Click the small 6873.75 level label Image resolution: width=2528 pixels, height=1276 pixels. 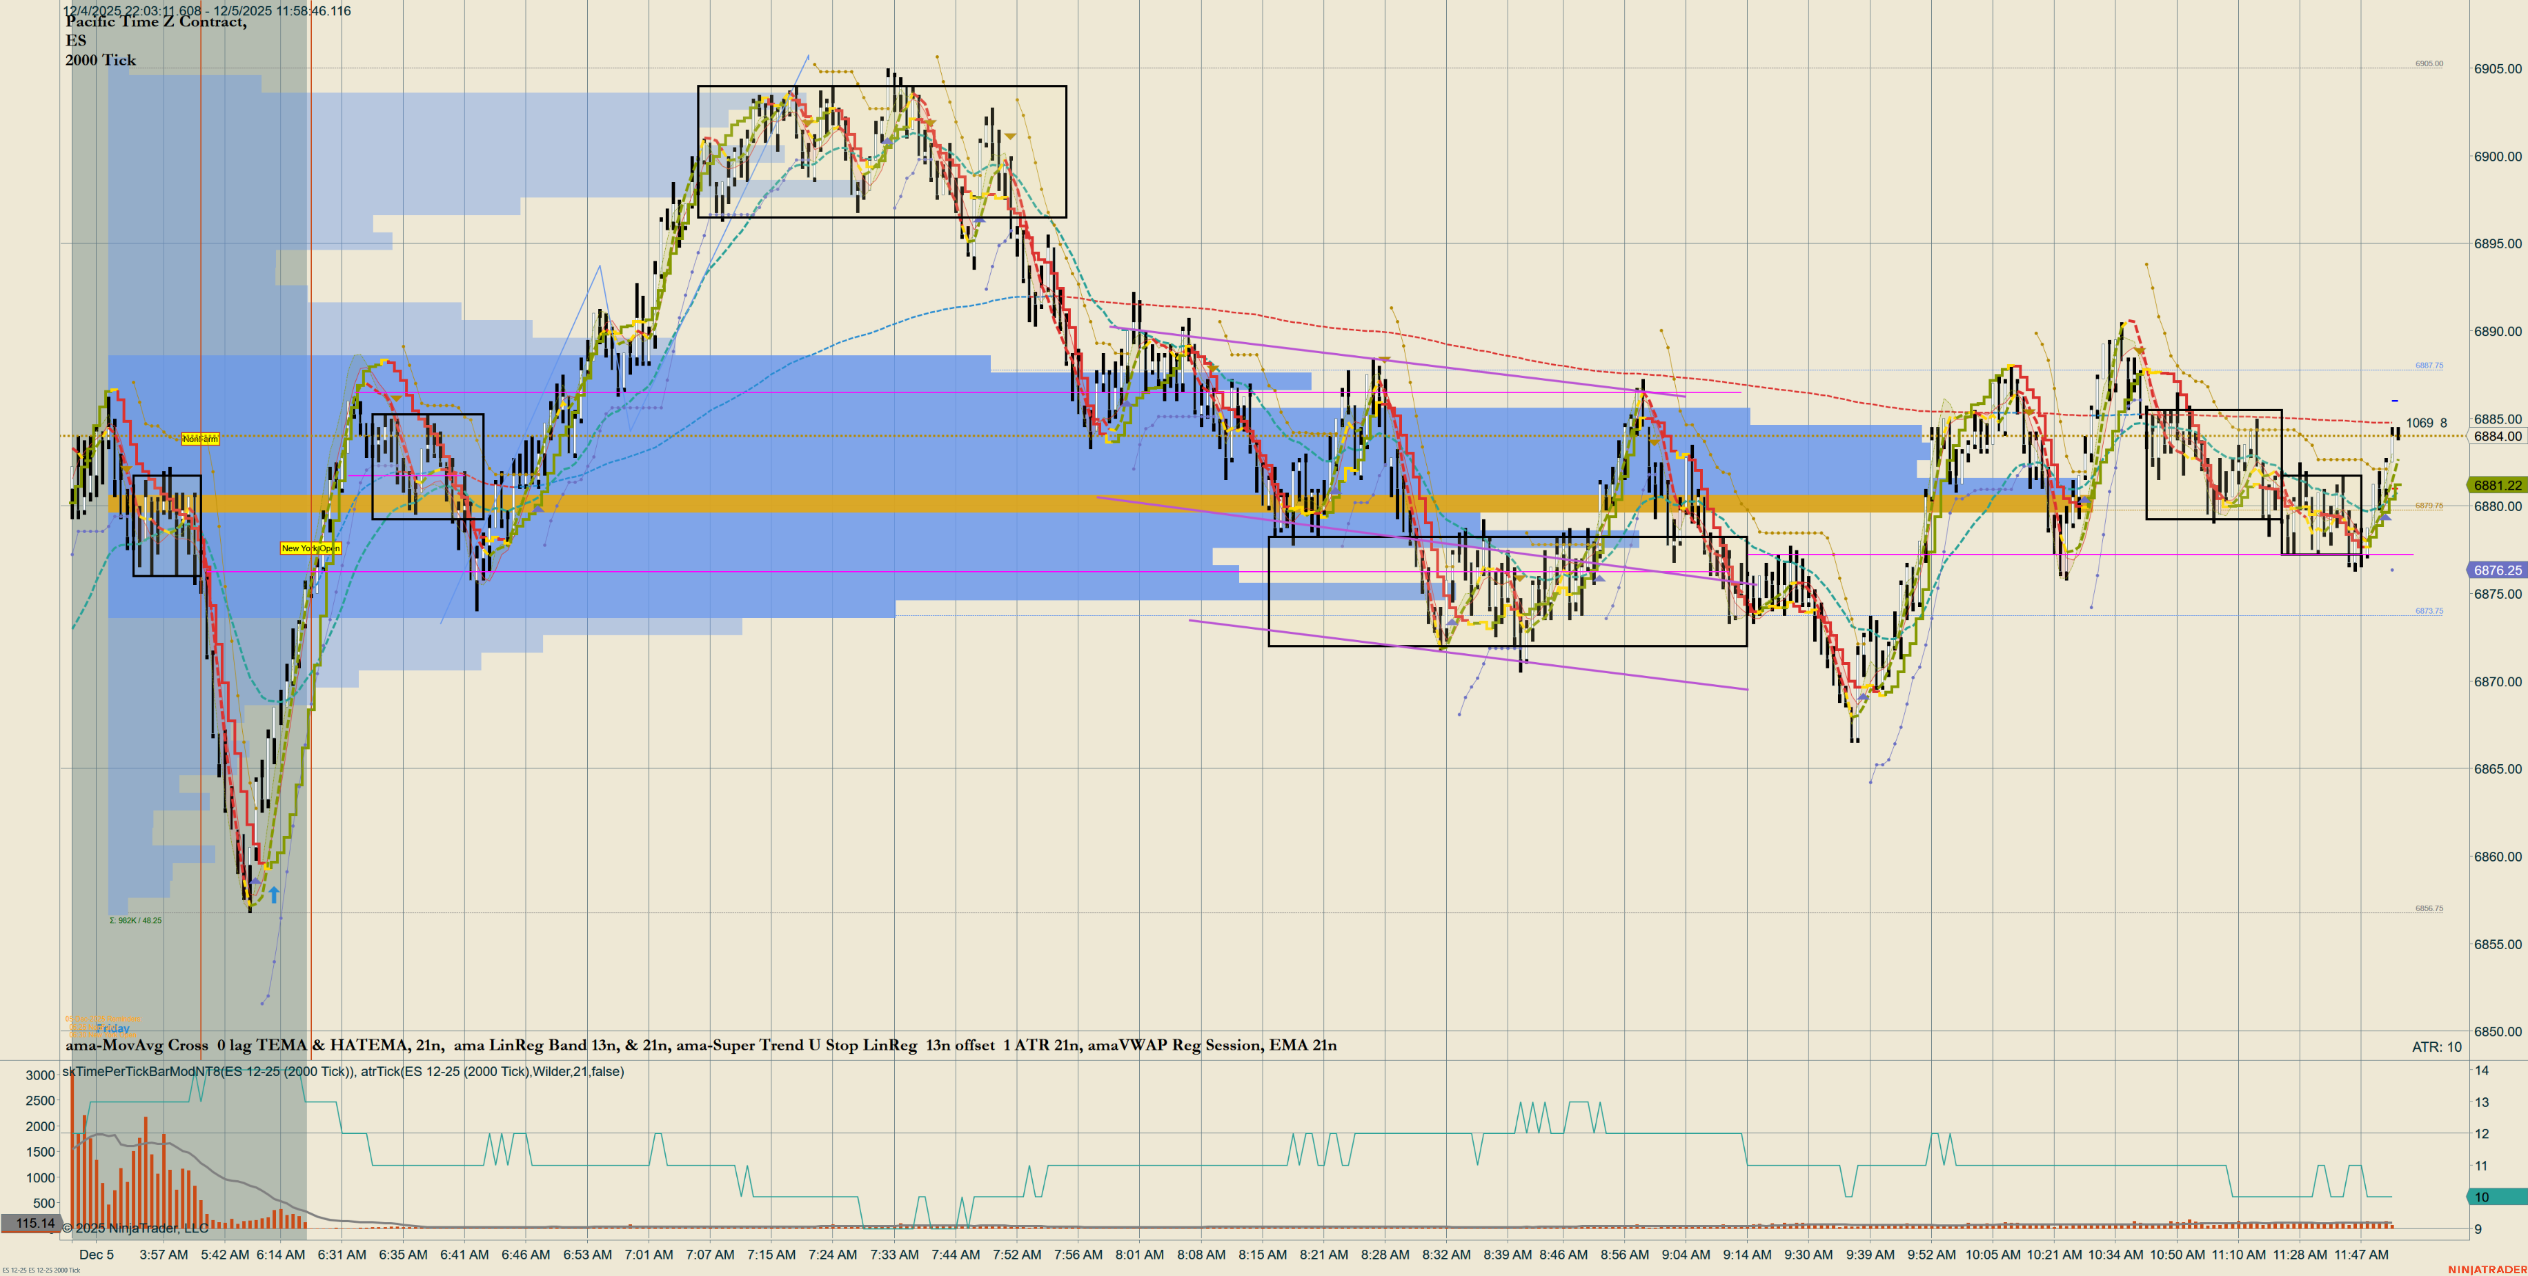pos(2429,611)
